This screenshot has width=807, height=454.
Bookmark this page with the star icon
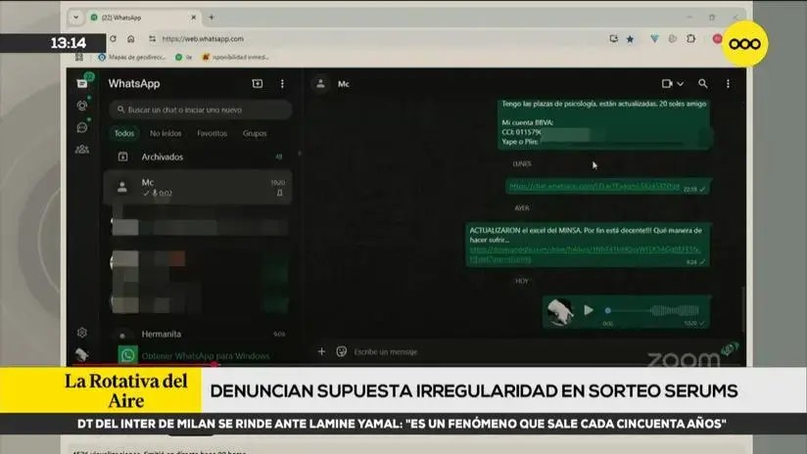click(630, 39)
